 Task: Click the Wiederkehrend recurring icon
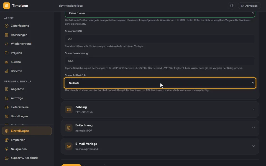(7, 44)
